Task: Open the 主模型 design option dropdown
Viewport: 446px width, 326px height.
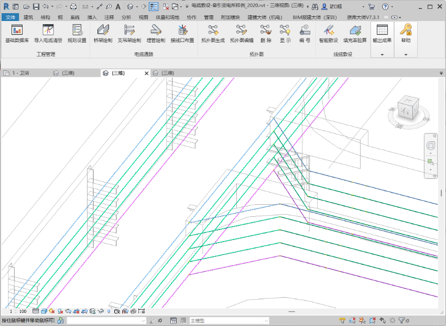Action: 229,320
